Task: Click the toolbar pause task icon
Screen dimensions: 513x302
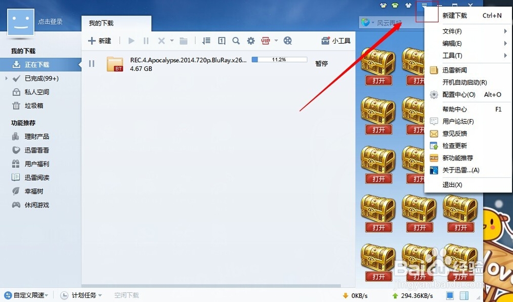Action: click(x=146, y=41)
